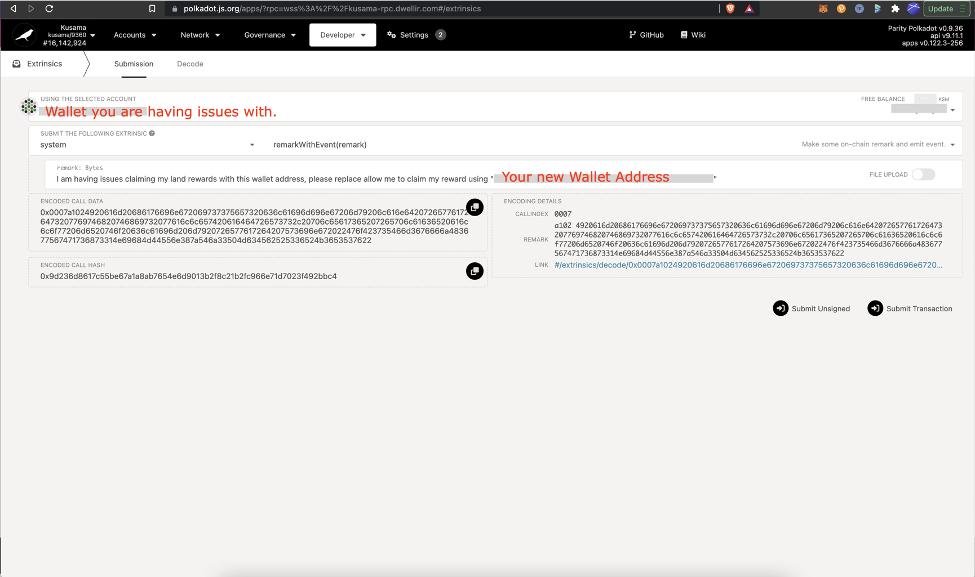Viewport: 975px width, 577px height.
Task: Open the extrinsics decode link
Action: pos(748,265)
